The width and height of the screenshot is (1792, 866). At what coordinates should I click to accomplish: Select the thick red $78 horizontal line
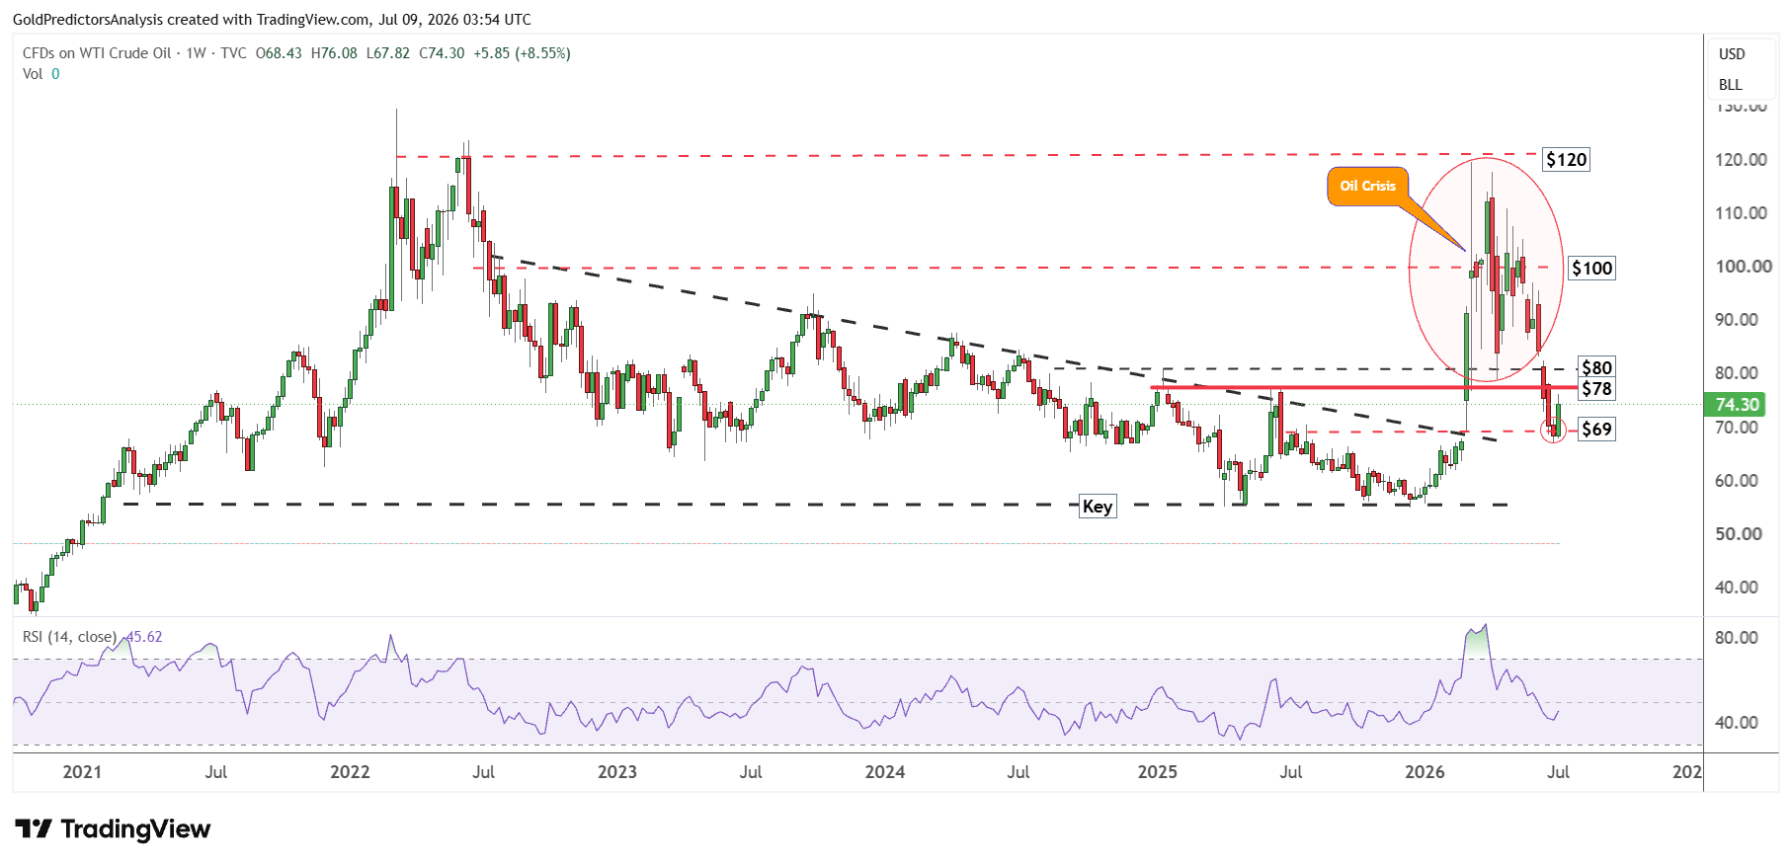pyautogui.click(x=1363, y=388)
